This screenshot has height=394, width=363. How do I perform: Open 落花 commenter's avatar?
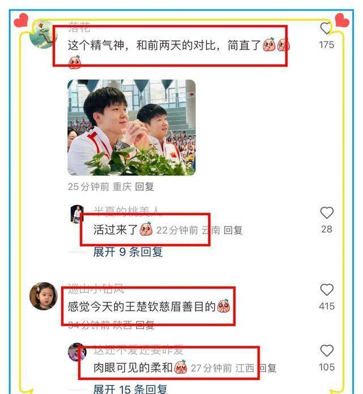pyautogui.click(x=43, y=35)
